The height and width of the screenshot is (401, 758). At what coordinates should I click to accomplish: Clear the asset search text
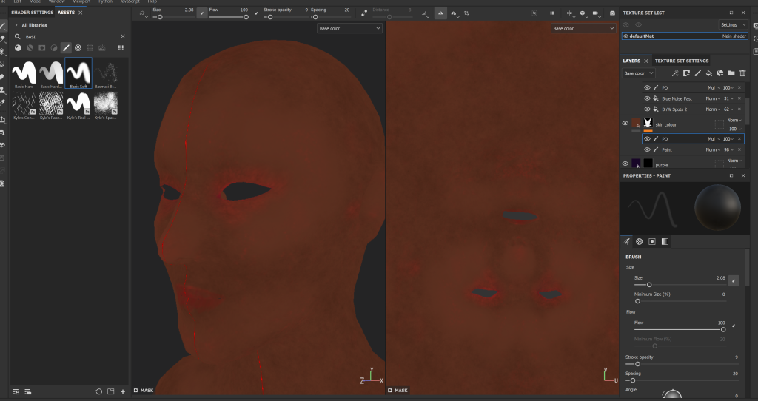tap(123, 36)
